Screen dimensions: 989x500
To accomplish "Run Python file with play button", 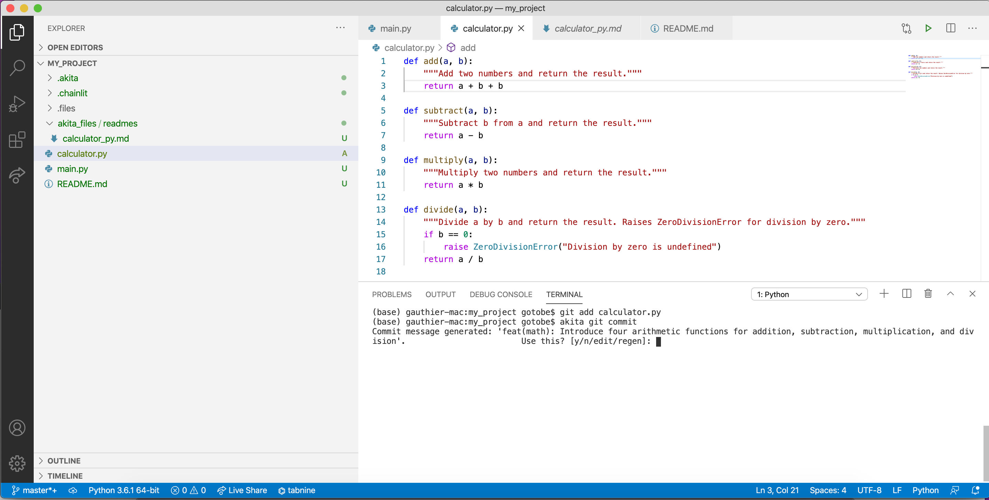I will coord(928,28).
